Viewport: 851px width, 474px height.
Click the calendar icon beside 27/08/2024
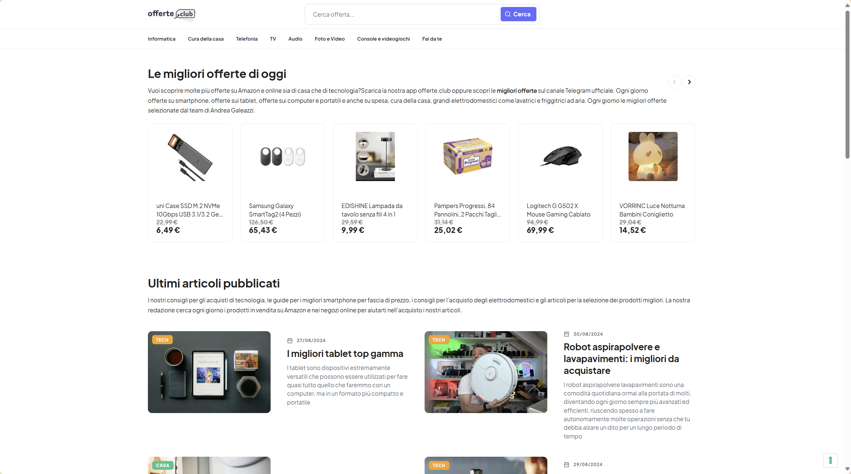click(290, 341)
